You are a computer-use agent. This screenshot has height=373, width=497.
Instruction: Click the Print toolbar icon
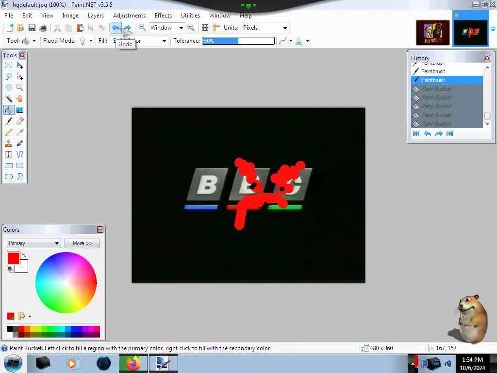click(43, 28)
